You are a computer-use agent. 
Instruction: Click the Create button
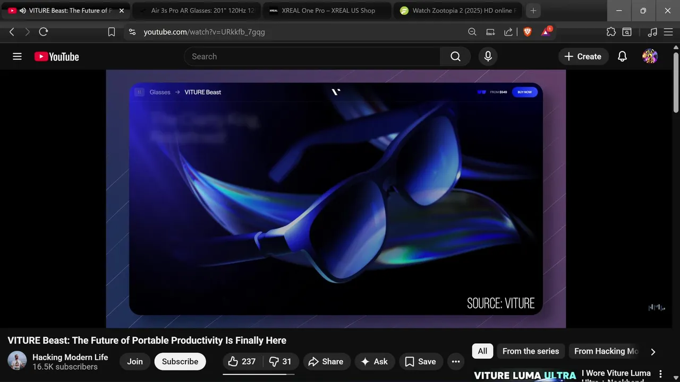point(583,56)
